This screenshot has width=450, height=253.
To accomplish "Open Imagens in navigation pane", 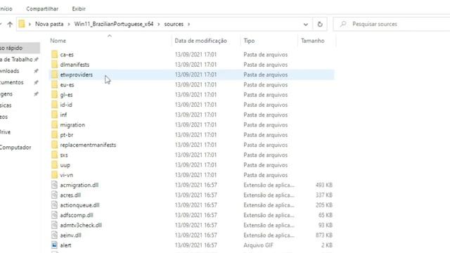I will pos(6,93).
